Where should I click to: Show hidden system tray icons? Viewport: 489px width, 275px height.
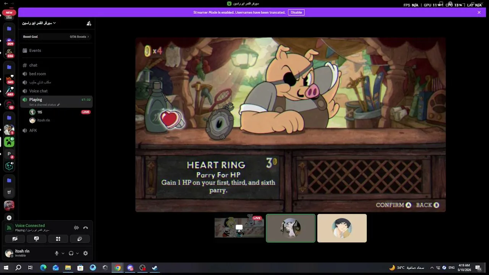point(432,268)
